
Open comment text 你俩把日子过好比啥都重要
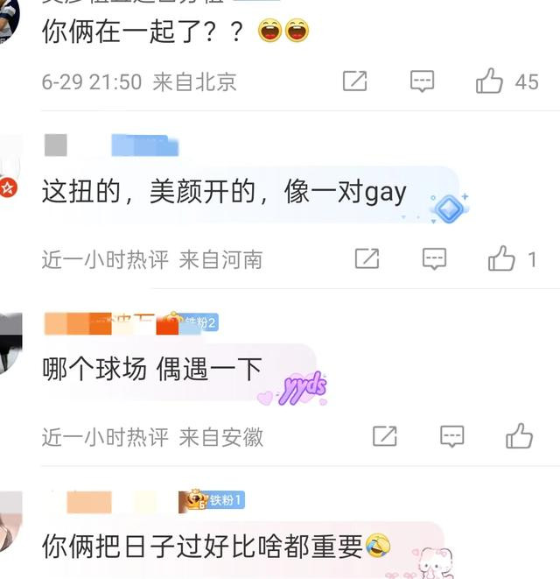pyautogui.click(x=202, y=547)
